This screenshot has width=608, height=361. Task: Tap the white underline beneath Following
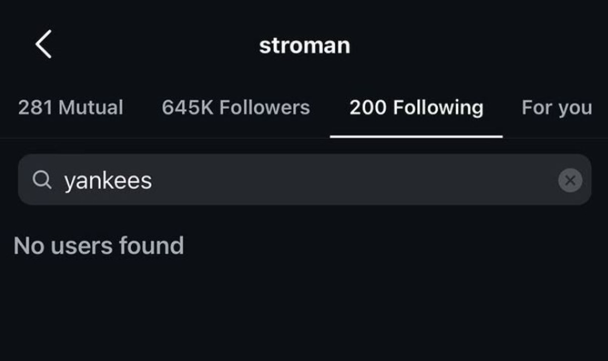click(416, 136)
